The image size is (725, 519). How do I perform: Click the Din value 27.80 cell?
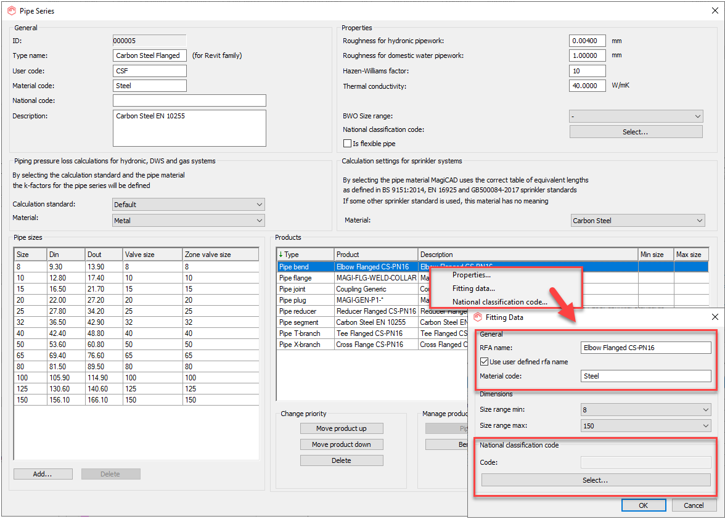[66, 311]
